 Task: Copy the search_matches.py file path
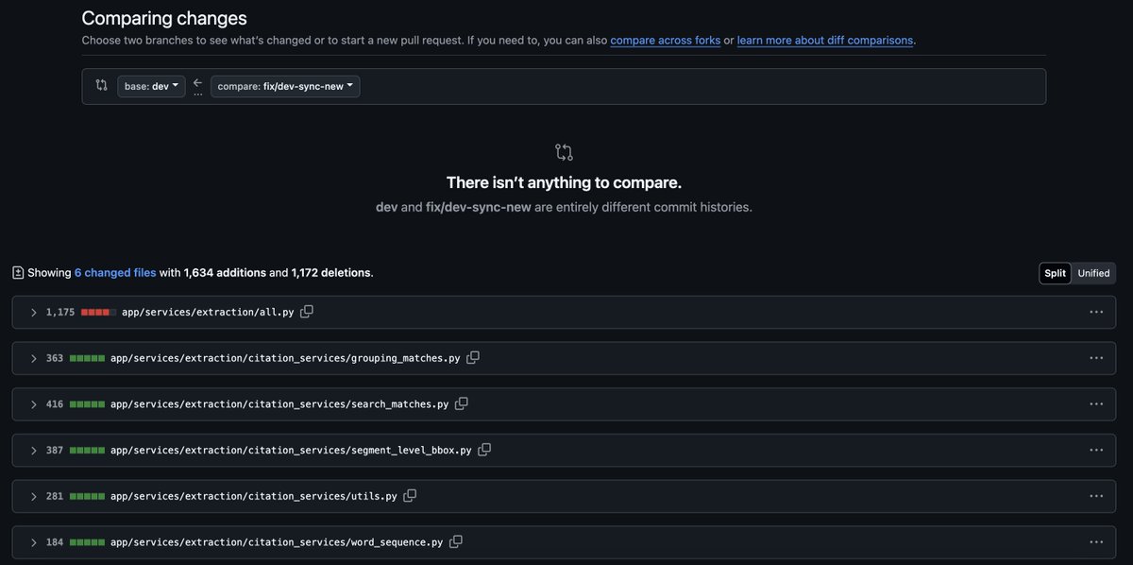tap(462, 404)
